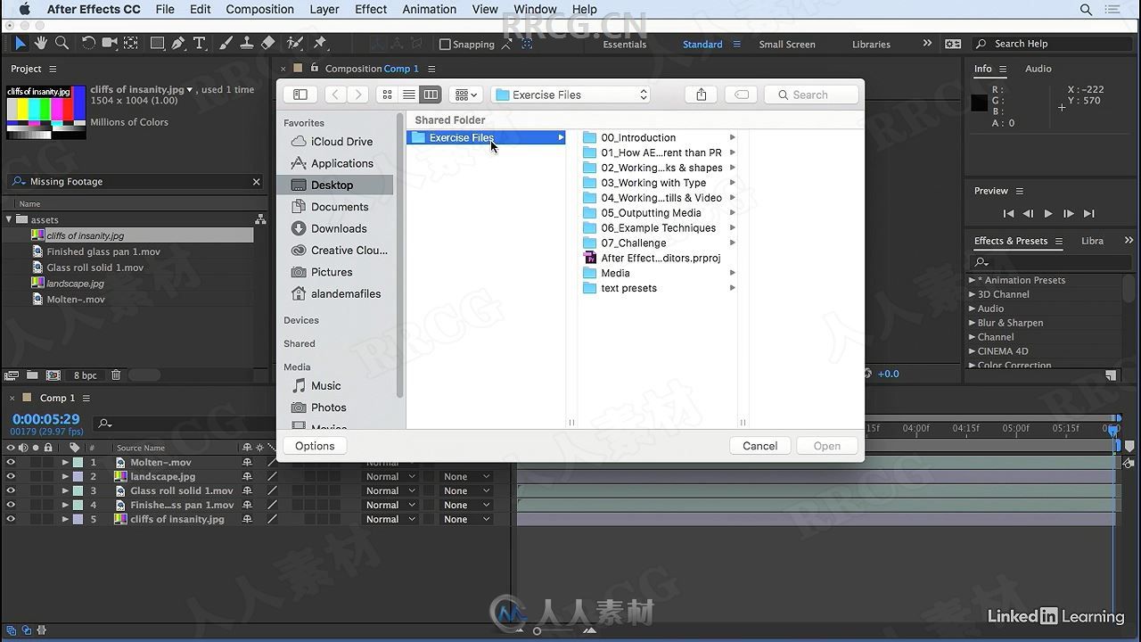
Task: Select the Selection arrow tool
Action: [x=20, y=43]
